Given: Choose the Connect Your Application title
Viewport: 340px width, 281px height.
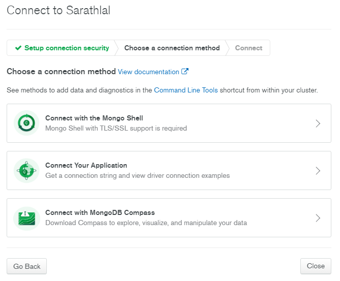Looking at the screenshot, I should pyautogui.click(x=86, y=165).
